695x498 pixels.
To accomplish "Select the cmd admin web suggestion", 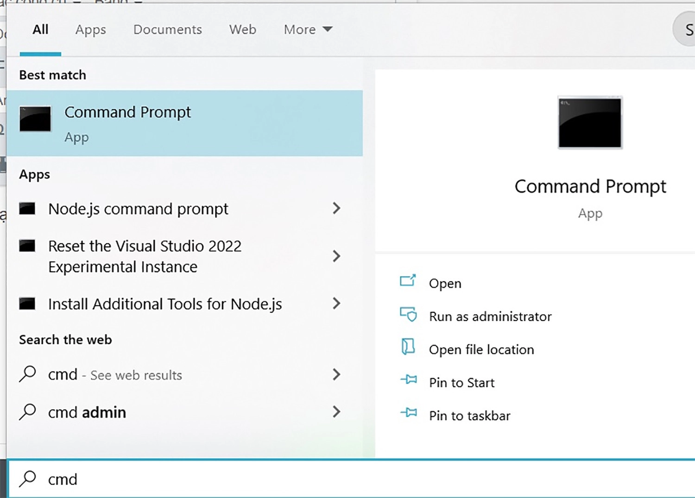I will click(184, 411).
